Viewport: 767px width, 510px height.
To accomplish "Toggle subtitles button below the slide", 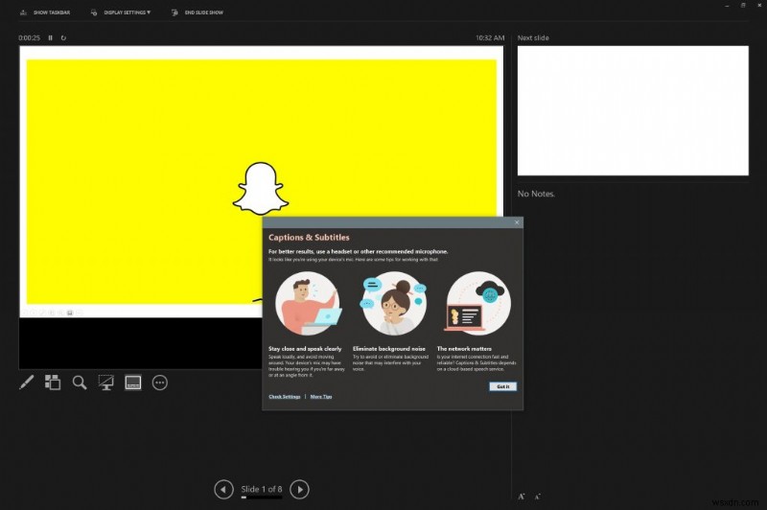I will [x=133, y=382].
